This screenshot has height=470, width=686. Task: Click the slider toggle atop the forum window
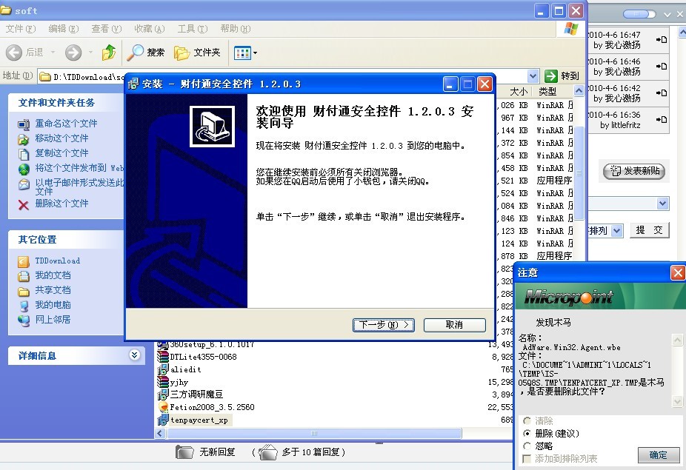(x=639, y=14)
